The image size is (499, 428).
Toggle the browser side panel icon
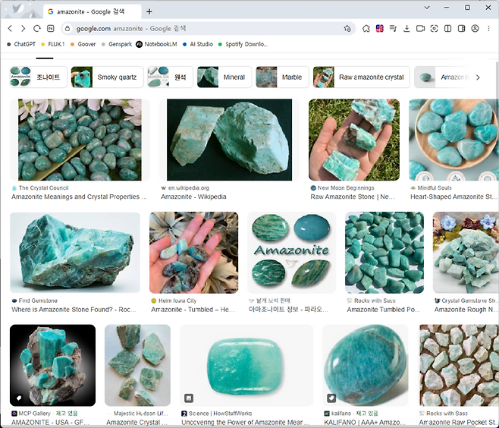tap(461, 28)
